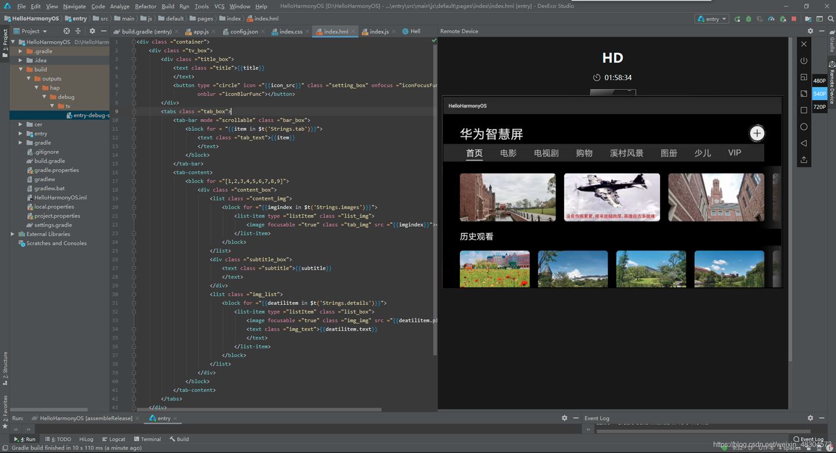Open the Profiler gauge icon
The image size is (836, 453).
coord(771,19)
